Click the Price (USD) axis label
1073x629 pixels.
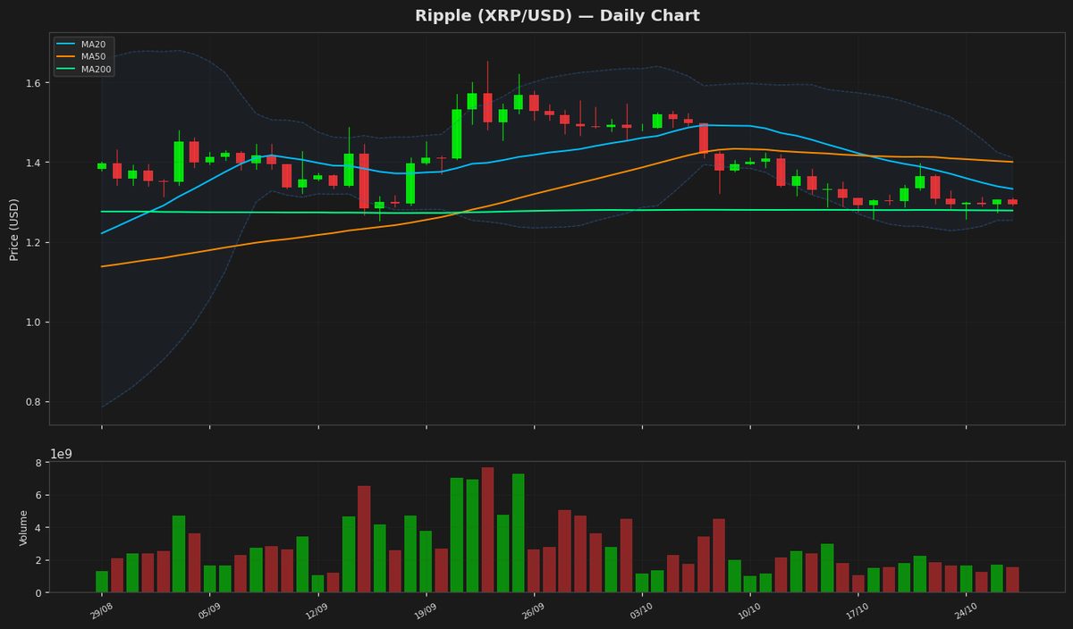pos(14,229)
